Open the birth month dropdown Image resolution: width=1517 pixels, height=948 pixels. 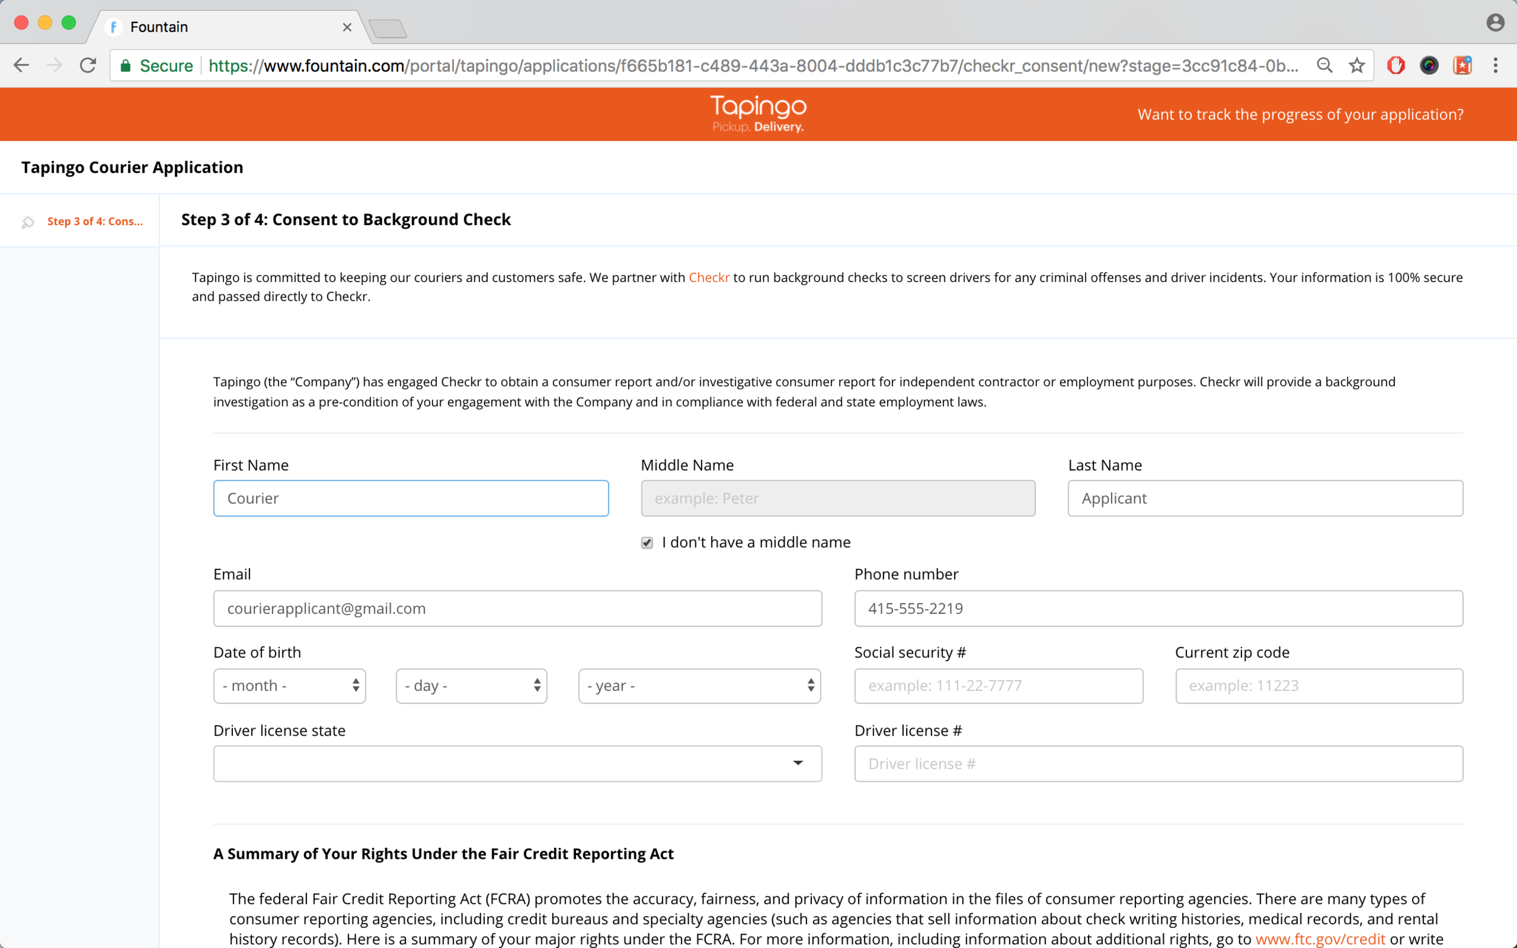(x=289, y=686)
